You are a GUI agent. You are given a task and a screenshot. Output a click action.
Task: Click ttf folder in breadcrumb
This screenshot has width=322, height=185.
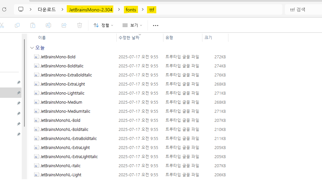click(152, 10)
